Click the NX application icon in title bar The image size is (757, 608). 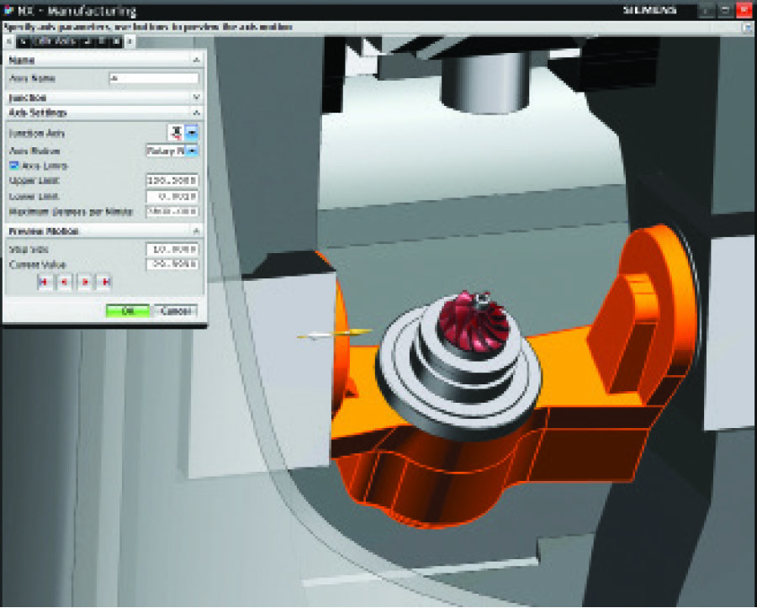[x=8, y=10]
